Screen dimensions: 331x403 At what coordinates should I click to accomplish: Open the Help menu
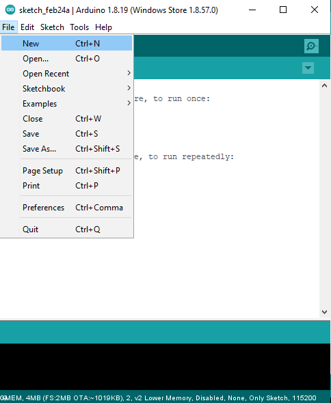(103, 27)
